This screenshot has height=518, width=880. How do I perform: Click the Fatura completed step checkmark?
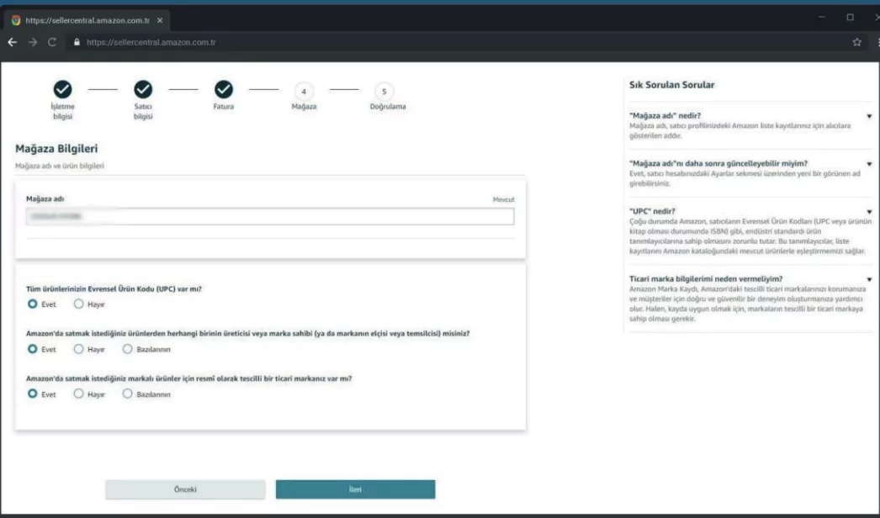pos(224,89)
